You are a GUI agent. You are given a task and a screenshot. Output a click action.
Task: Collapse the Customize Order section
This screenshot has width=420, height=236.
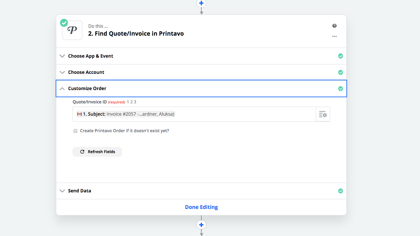coord(201,88)
